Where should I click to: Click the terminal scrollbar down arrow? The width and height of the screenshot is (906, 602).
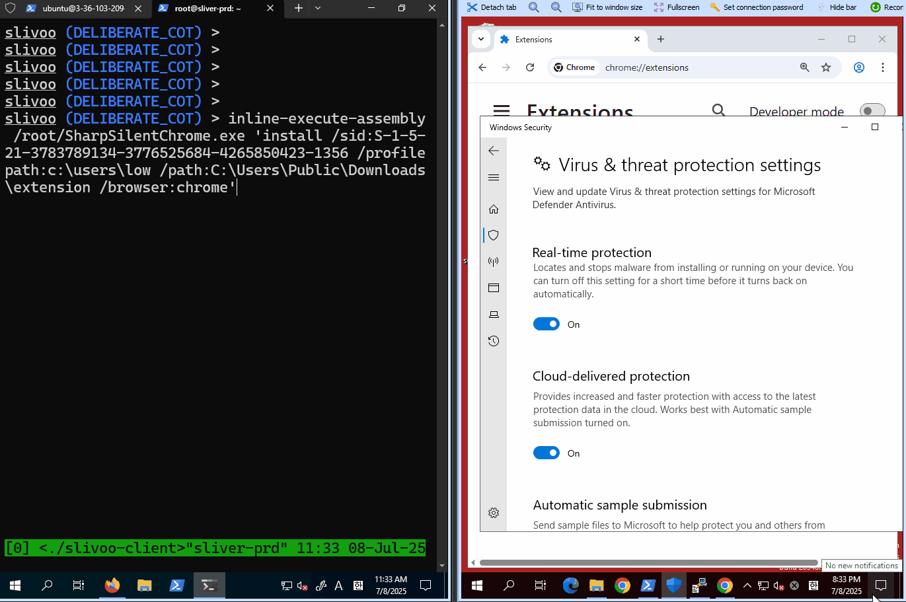pyautogui.click(x=442, y=566)
